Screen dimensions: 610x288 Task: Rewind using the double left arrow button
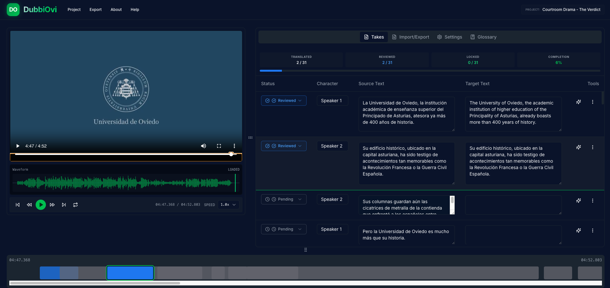29,205
